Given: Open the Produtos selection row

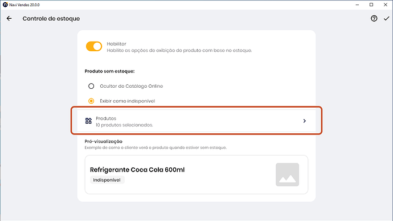Looking at the screenshot, I should pyautogui.click(x=197, y=121).
